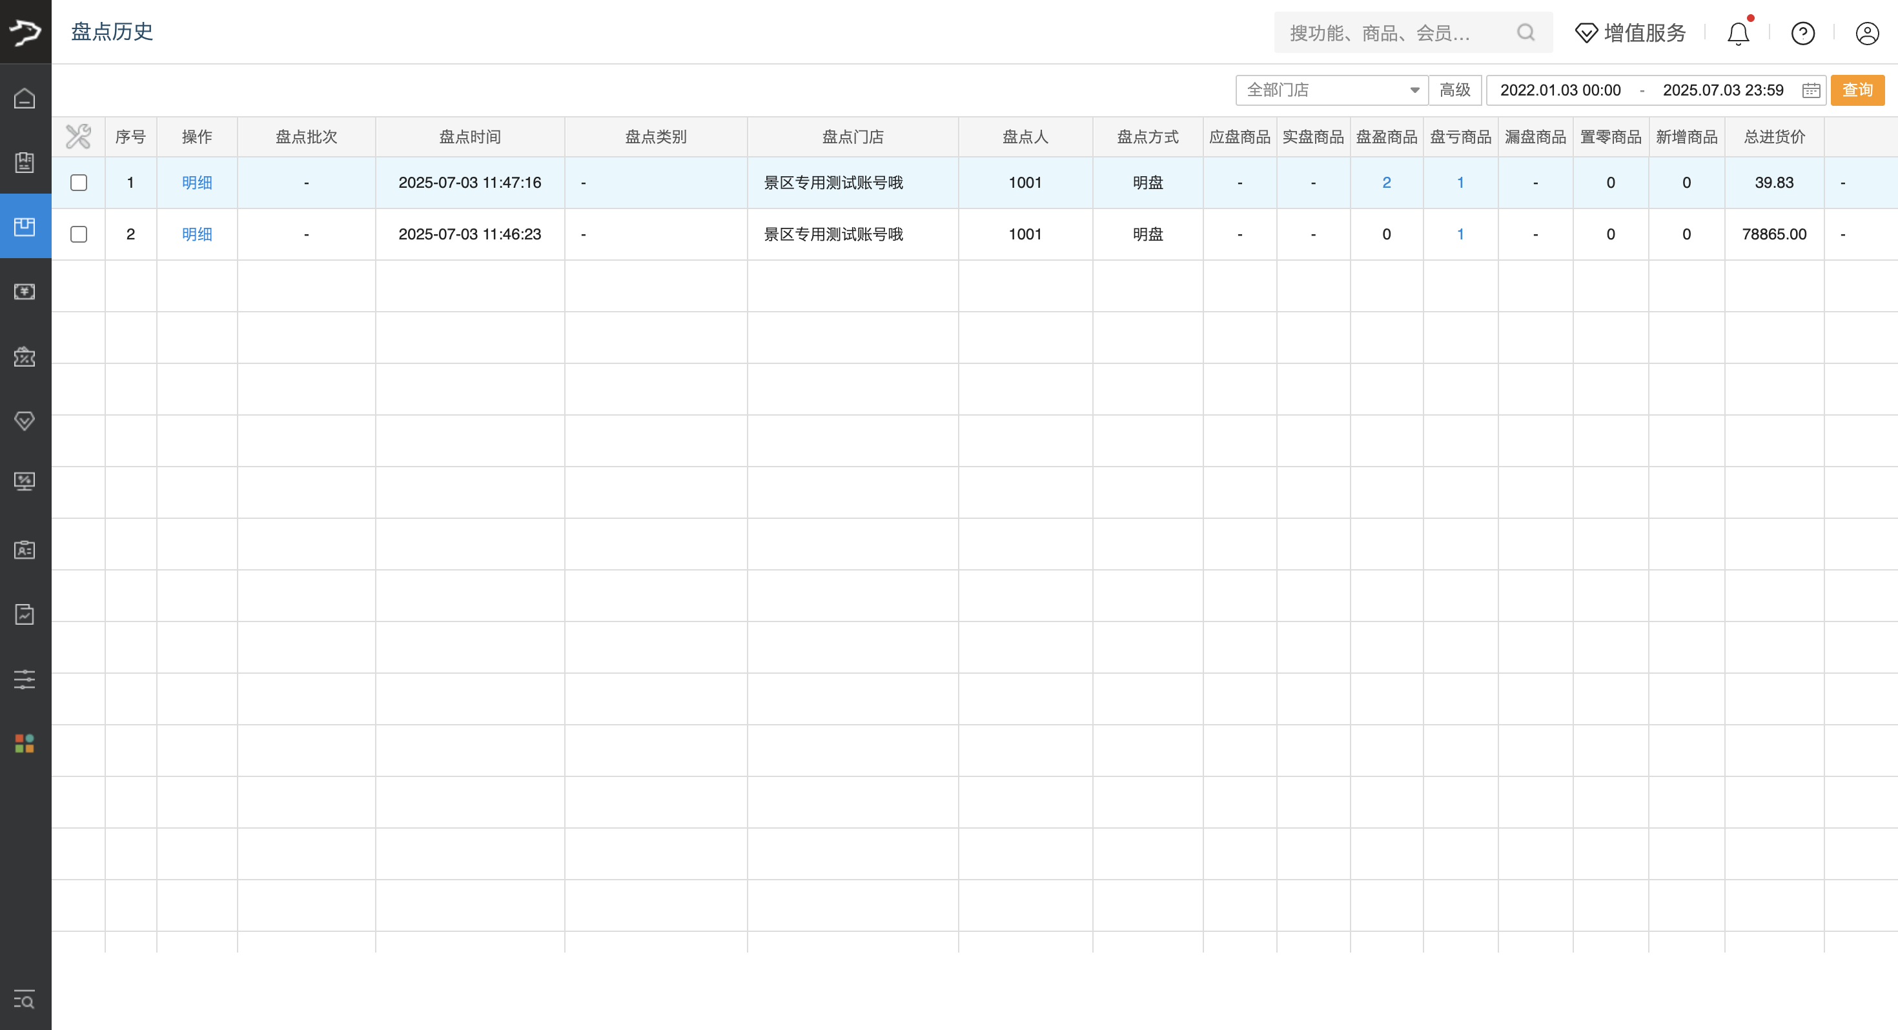Click the 漏盘商品 column header
This screenshot has width=1898, height=1030.
(1535, 137)
